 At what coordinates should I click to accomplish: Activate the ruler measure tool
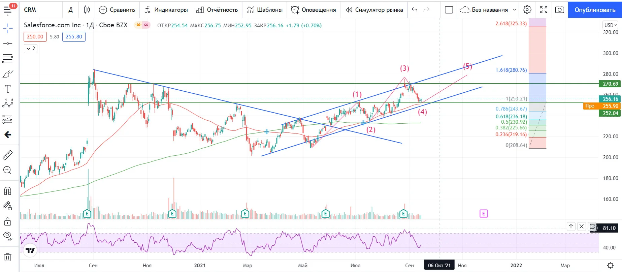(x=7, y=155)
